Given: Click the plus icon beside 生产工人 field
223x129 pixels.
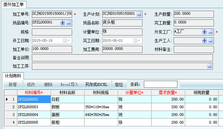Looking at the screenshot, I should (205, 41).
